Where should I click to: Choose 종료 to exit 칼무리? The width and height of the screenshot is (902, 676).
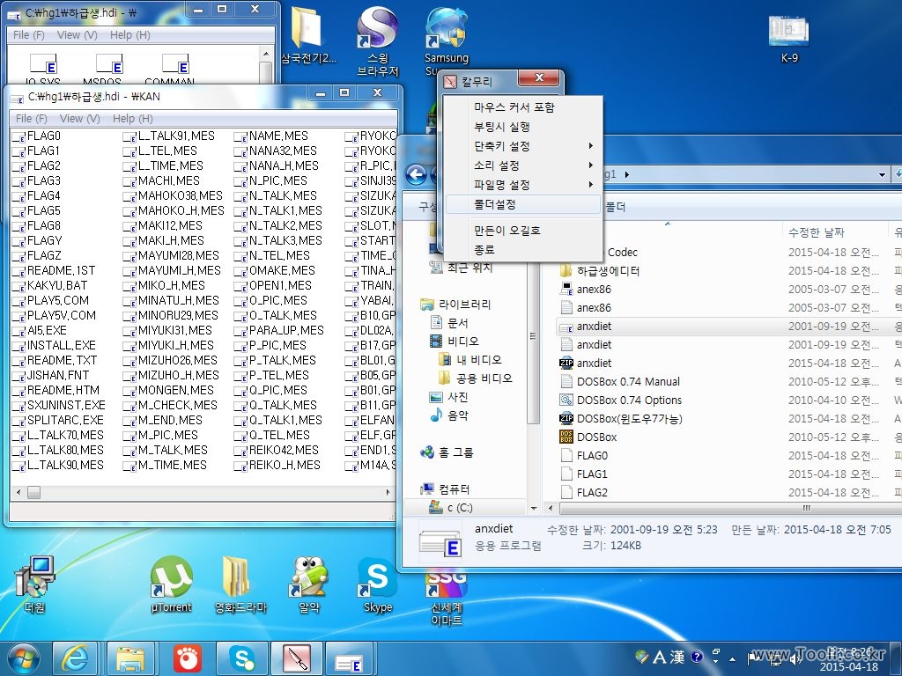click(522, 250)
